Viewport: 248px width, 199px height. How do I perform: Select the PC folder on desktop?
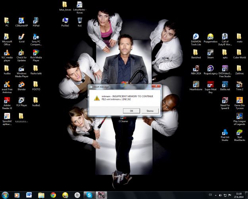click(7, 22)
